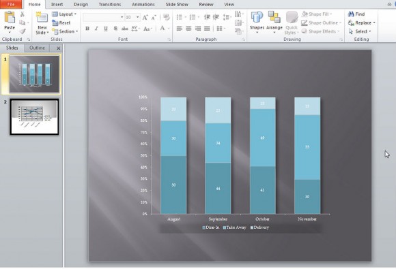This screenshot has width=396, height=269.
Task: Open Clipboard dialog launcher
Action: (28, 39)
